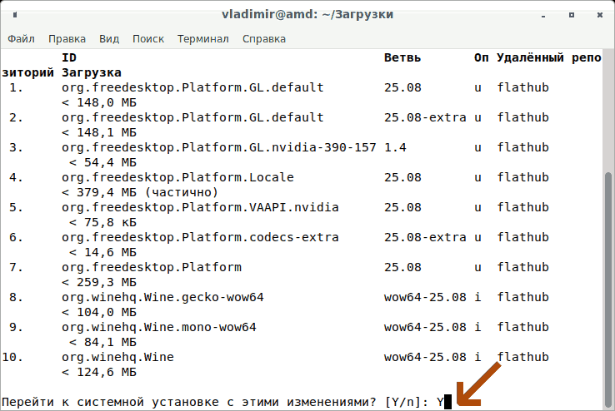Open the Поиск menu
615x411 pixels.
click(148, 39)
